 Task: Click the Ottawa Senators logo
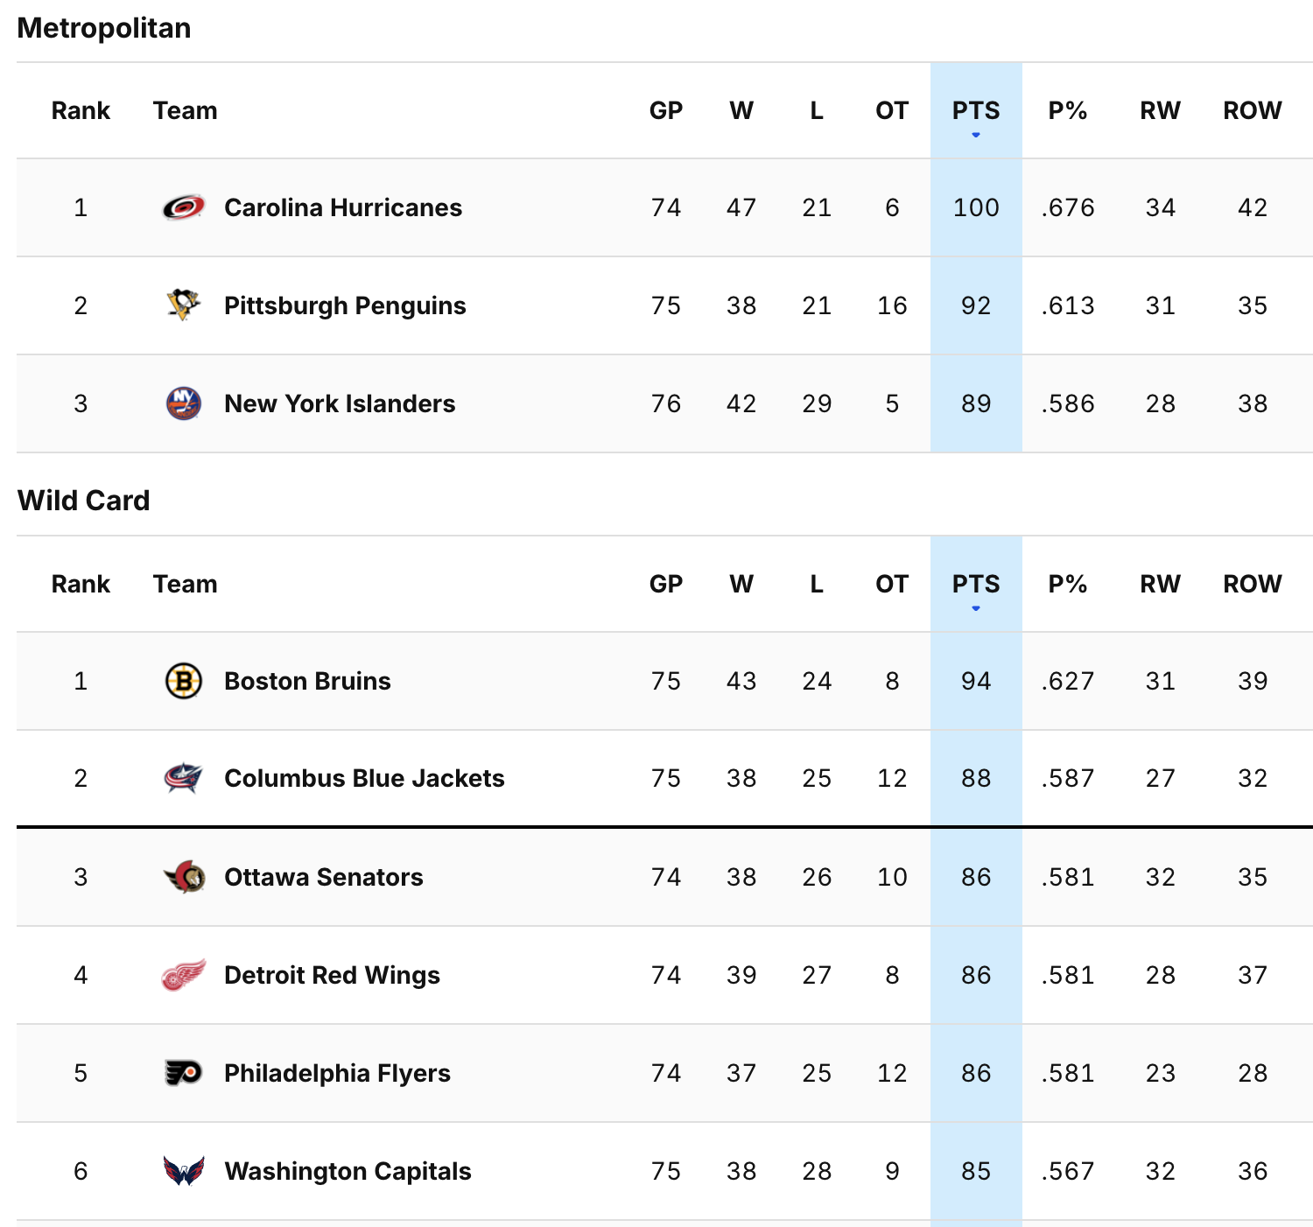184,877
